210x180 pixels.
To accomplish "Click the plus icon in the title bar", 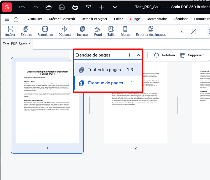I will point(102,7).
